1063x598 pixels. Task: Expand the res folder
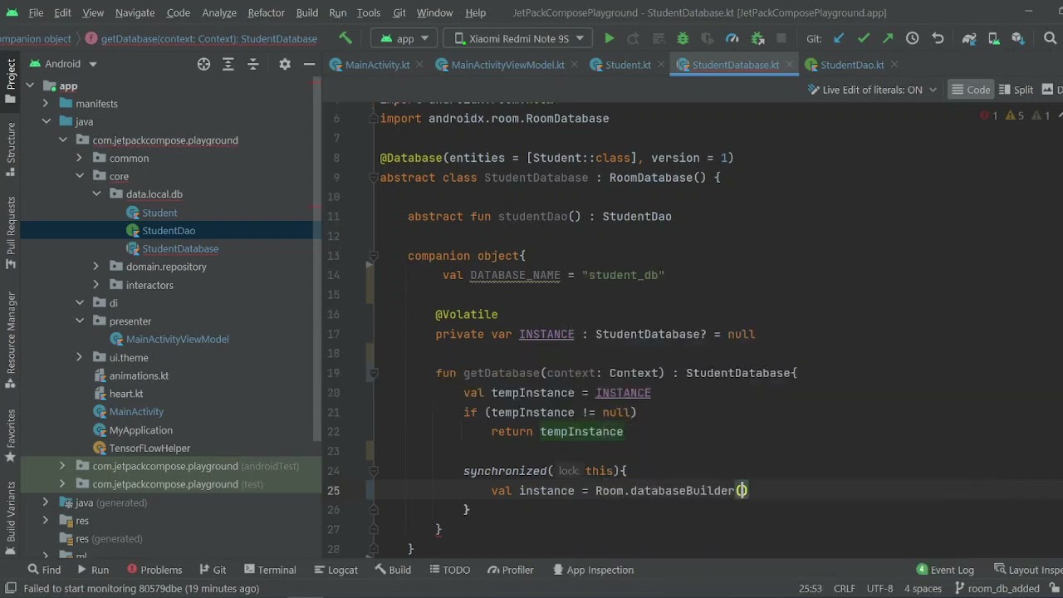point(46,521)
